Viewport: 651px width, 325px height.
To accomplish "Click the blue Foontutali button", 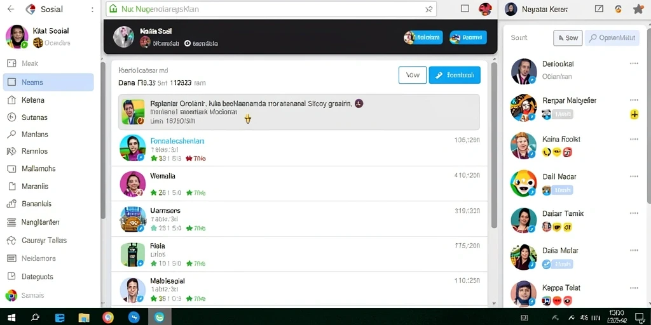I will (x=455, y=75).
